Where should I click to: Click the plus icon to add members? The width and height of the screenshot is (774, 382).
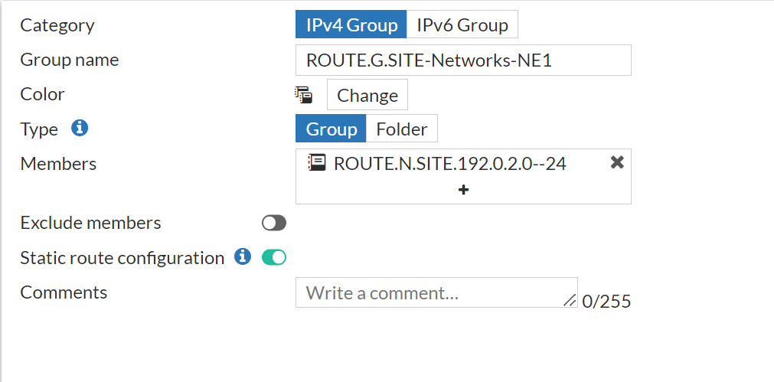coord(463,189)
